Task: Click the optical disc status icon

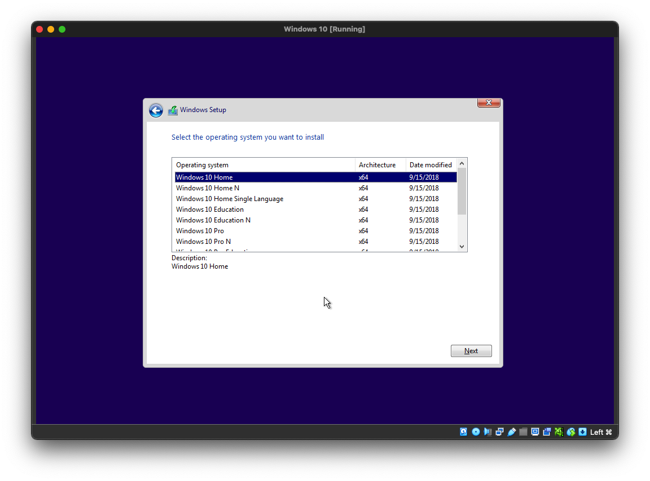Action: [476, 432]
